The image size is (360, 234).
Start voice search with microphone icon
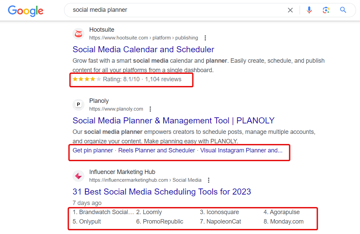pyautogui.click(x=309, y=10)
